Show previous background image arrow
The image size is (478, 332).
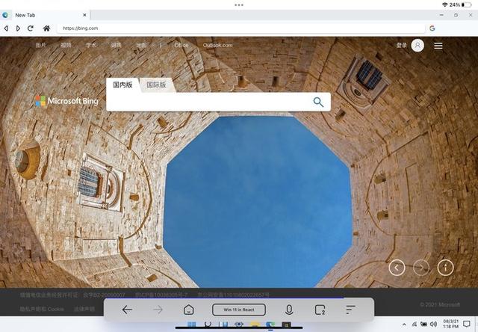click(x=397, y=267)
